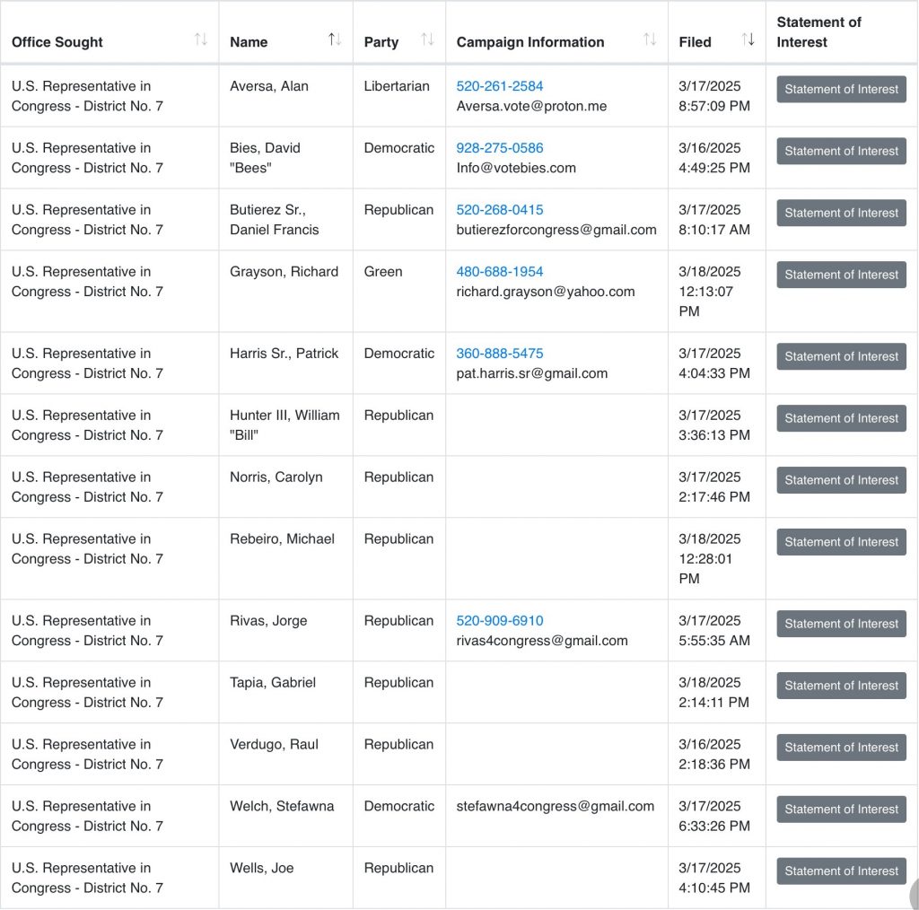Open Carolyn Norris Statement of Interest
Screen dimensions: 919x910
click(841, 481)
